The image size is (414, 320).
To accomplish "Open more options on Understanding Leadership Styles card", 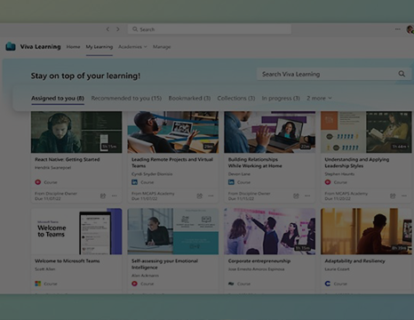I will (404, 196).
